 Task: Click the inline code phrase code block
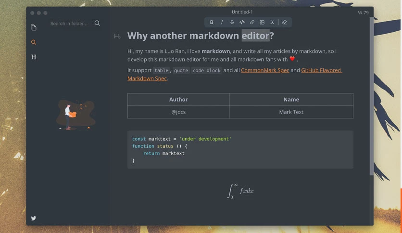tap(207, 71)
